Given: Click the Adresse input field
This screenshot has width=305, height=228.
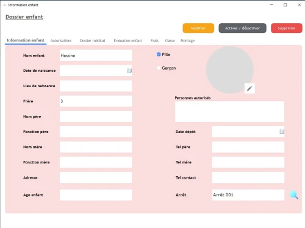Looking at the screenshot, I should tap(96, 177).
